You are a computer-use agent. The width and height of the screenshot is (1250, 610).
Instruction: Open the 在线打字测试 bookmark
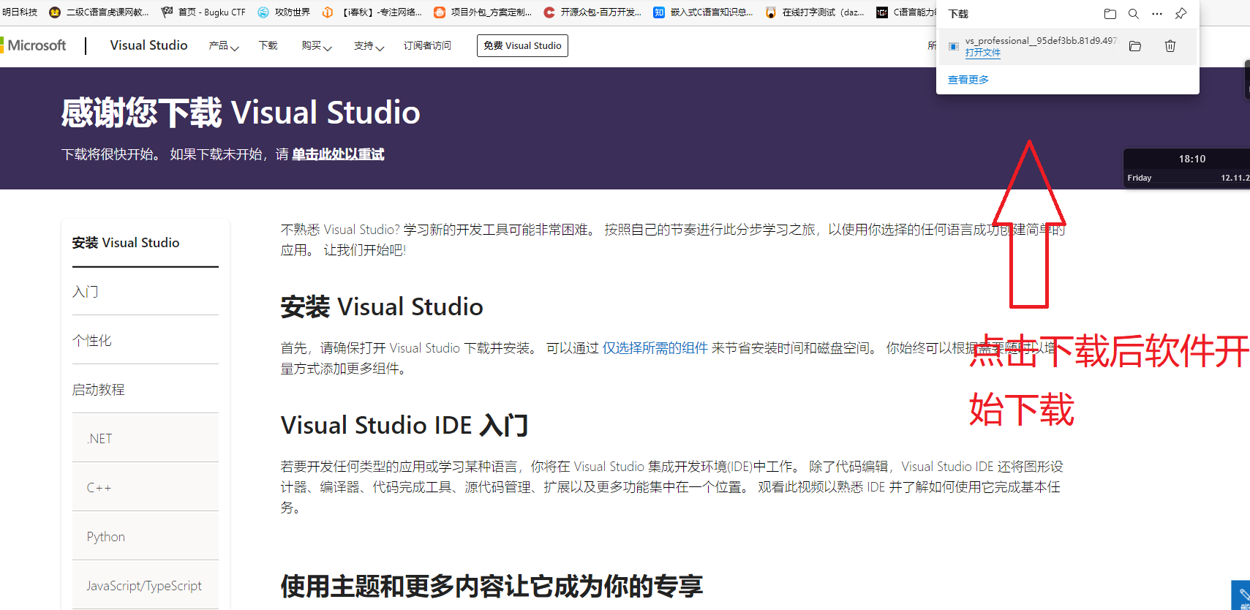815,12
